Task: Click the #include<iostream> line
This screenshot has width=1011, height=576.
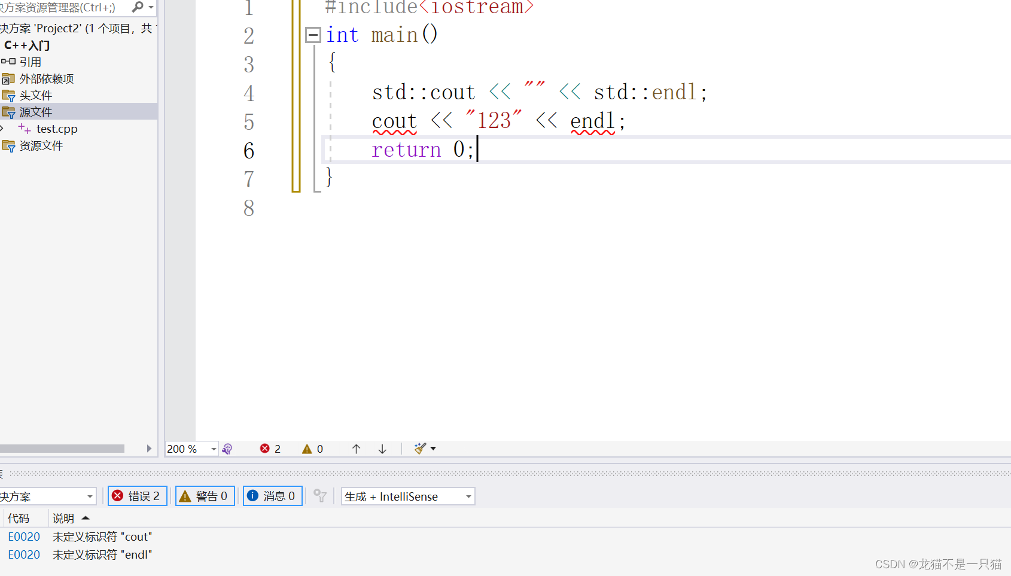Action: coord(429,7)
